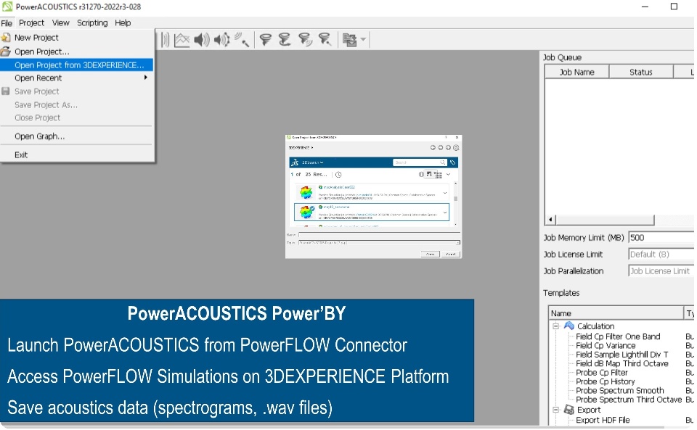Click the loudspeaker toolbar icon
Image resolution: width=697 pixels, height=430 pixels.
(202, 40)
